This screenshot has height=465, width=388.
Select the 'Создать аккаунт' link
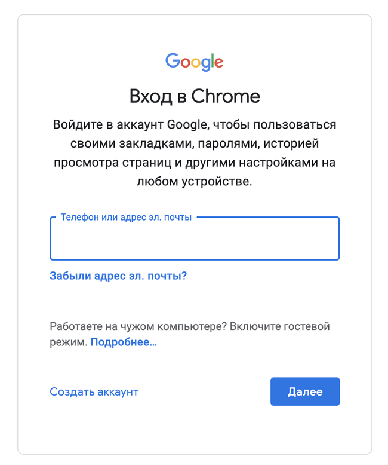coord(94,391)
